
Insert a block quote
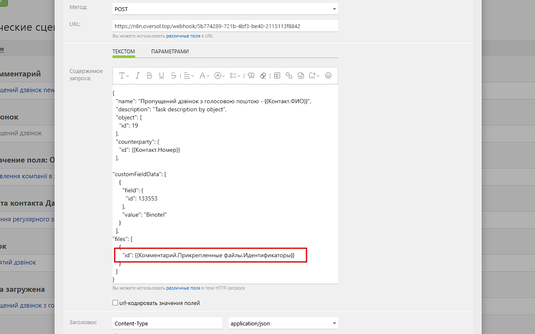(251, 76)
